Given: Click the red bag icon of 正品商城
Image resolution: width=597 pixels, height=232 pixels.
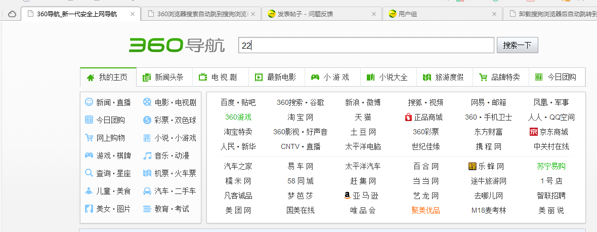Looking at the screenshot, I should (x=408, y=118).
